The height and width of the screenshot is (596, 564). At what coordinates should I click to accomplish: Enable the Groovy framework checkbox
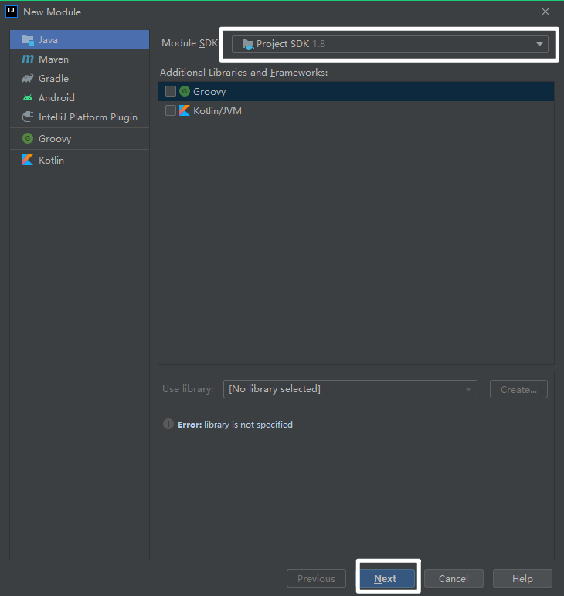[x=171, y=91]
